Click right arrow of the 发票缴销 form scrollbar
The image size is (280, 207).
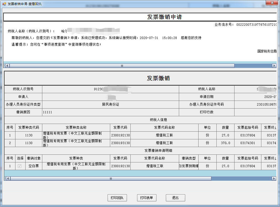pyautogui.click(x=274, y=179)
